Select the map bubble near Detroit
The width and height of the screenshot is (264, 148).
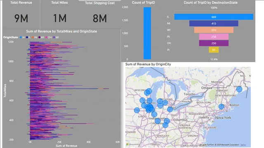click(x=170, y=109)
